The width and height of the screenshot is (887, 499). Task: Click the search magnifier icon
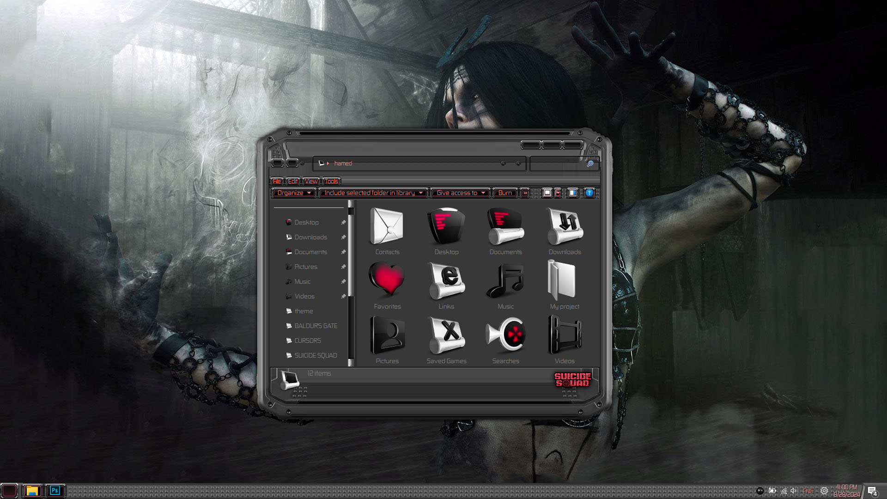tap(590, 164)
